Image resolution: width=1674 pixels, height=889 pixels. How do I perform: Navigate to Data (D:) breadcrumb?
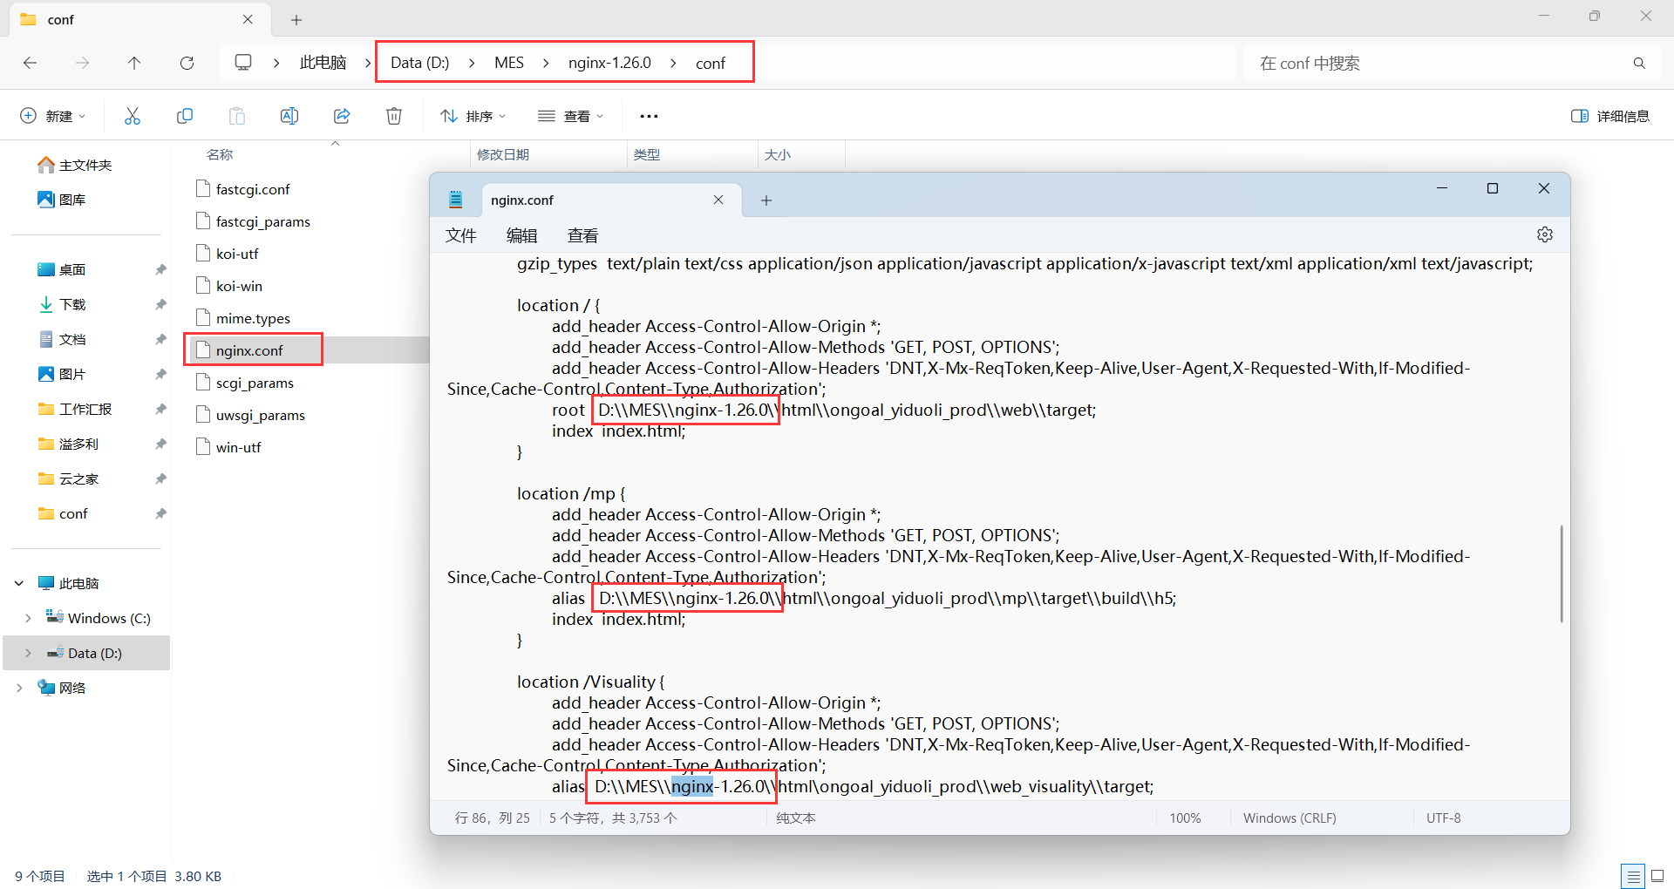(x=419, y=63)
